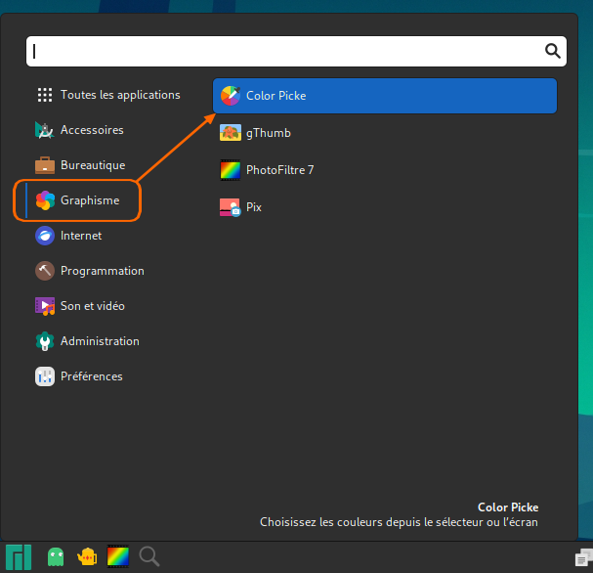The height and width of the screenshot is (573, 593).
Task: Click the green ghost icon in taskbar
Action: tap(56, 556)
